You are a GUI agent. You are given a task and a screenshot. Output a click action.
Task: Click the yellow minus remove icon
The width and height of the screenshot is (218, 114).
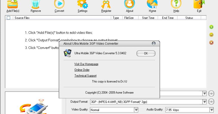[211, 35]
